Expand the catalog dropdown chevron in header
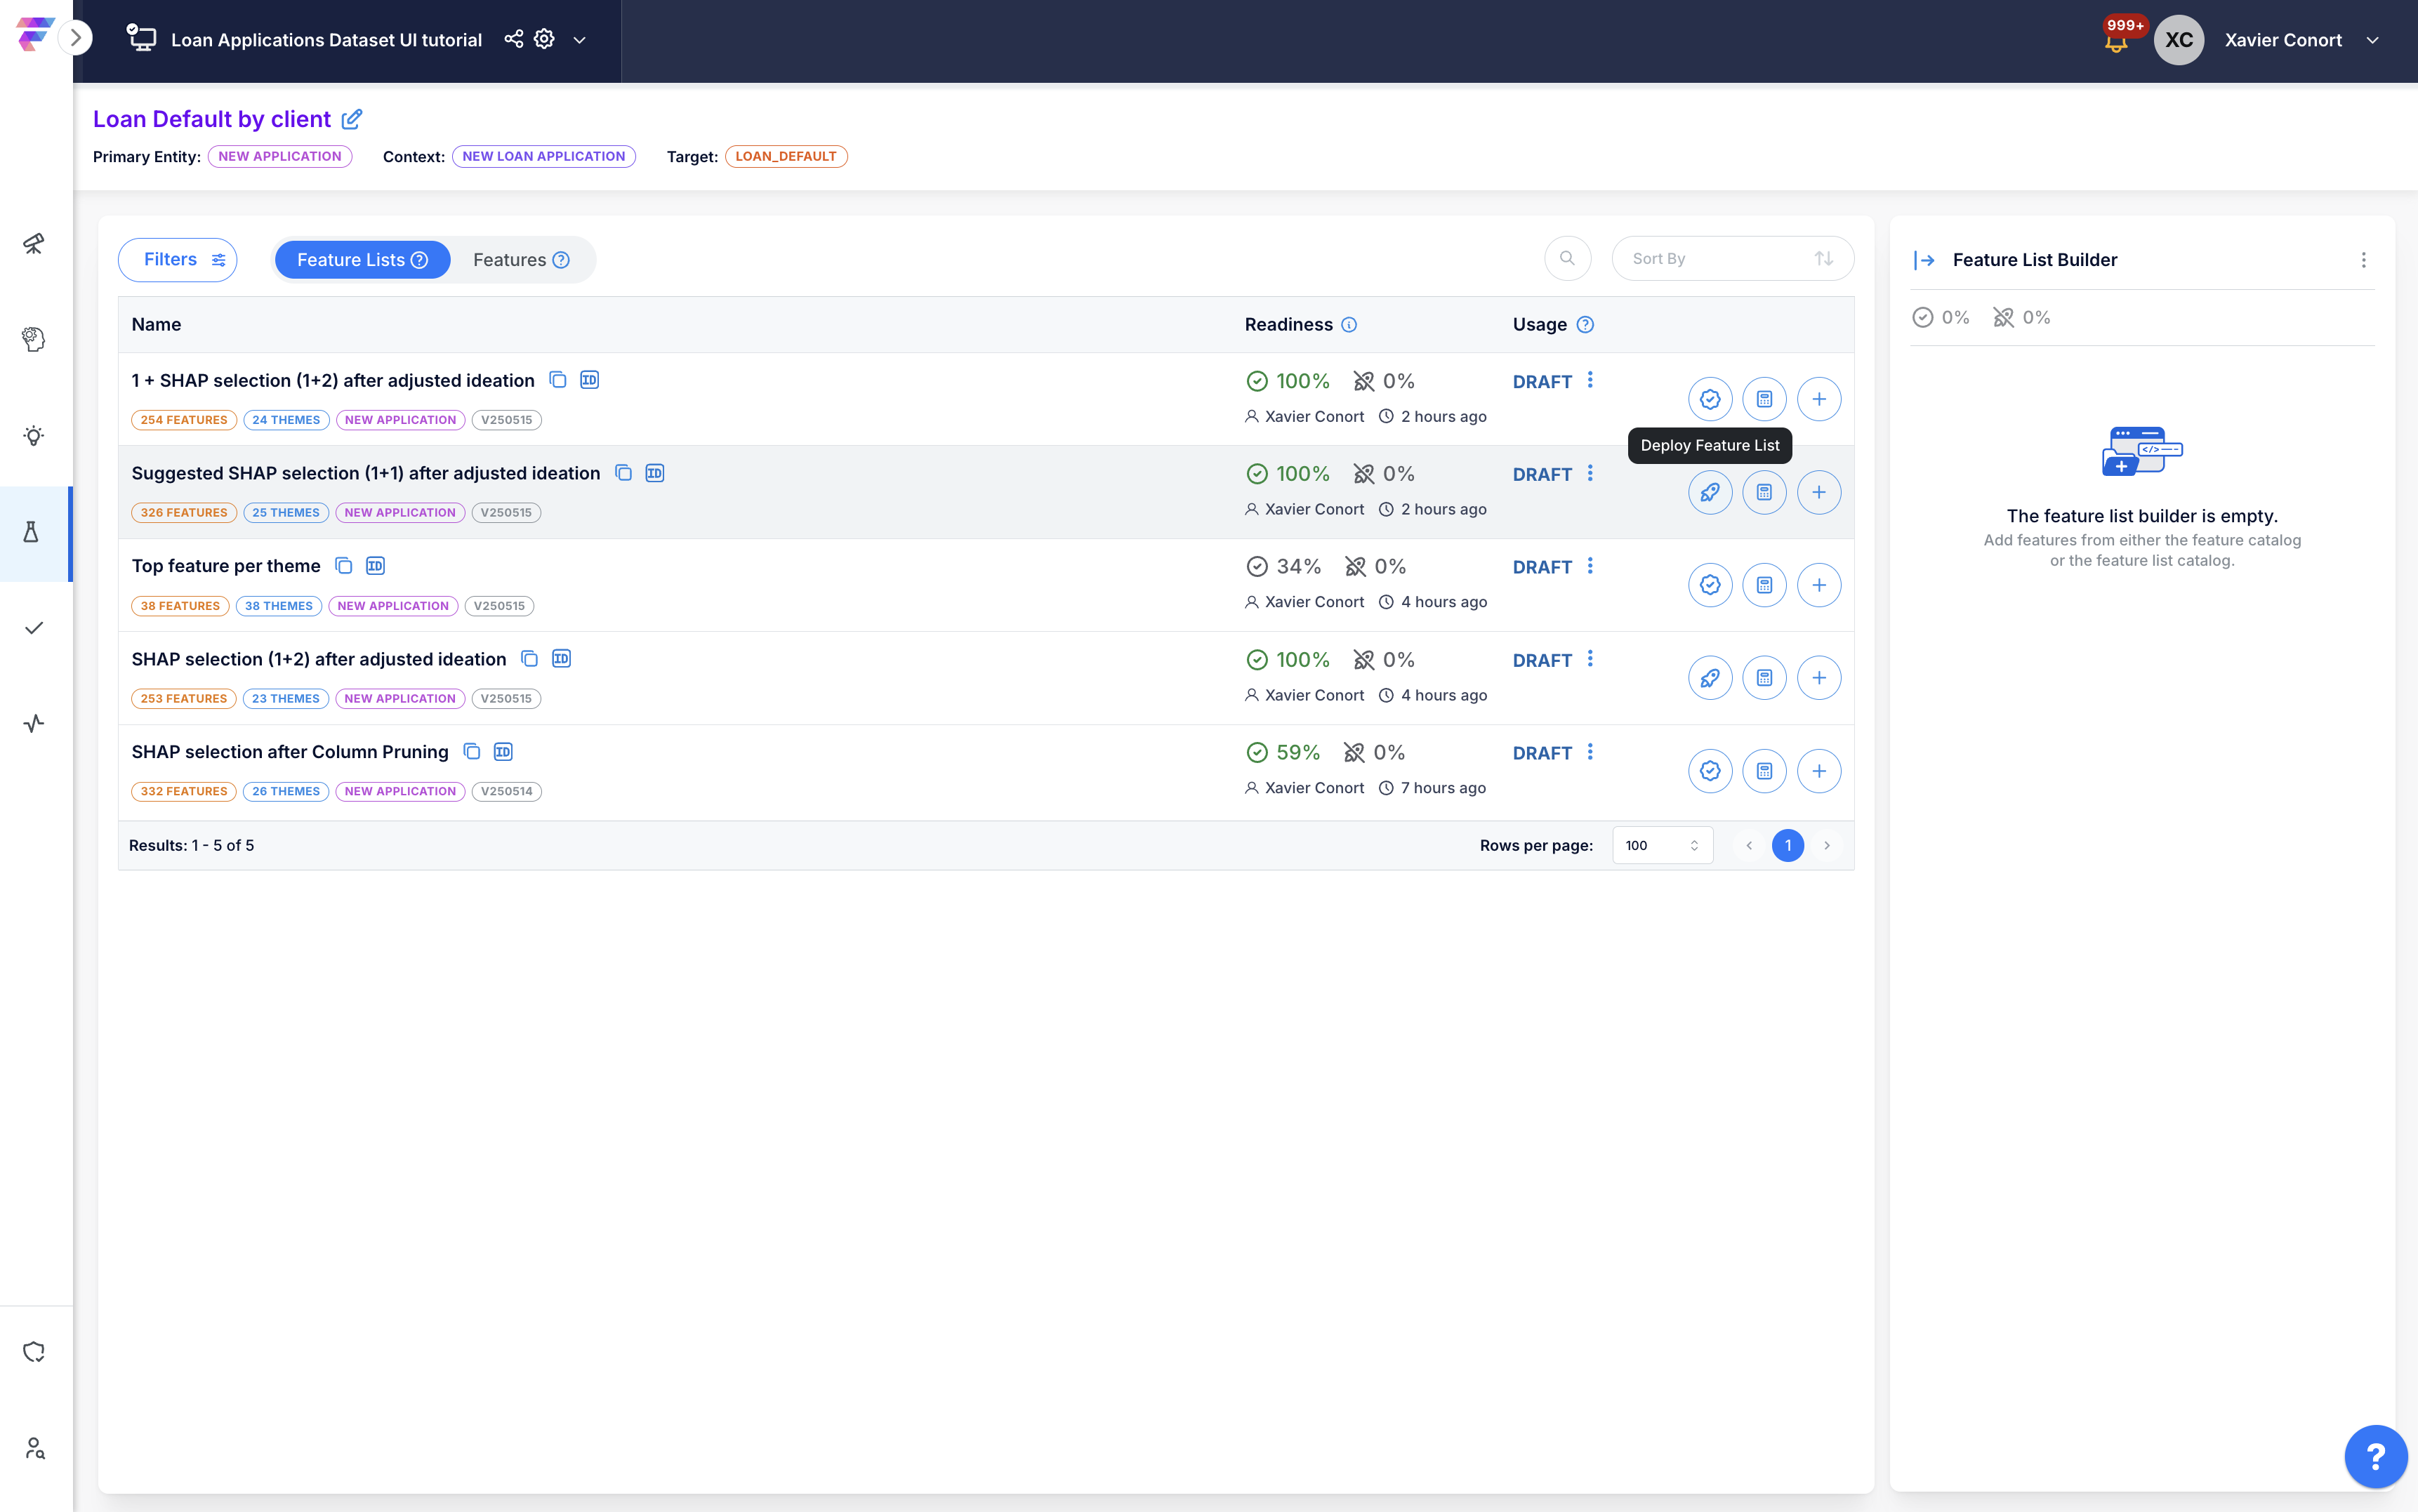This screenshot has height=1512, width=2418. click(579, 40)
